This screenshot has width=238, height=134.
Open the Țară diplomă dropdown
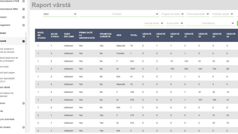[x=210, y=23]
